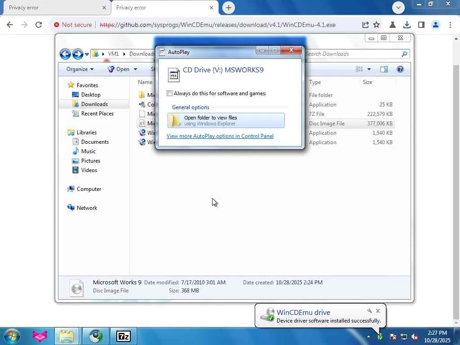Open Chrome three-dot menu
This screenshot has height=345, width=460.
coord(450,25)
